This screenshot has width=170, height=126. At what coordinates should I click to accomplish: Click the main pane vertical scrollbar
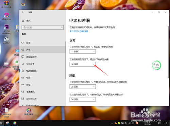pyautogui.click(x=168, y=52)
